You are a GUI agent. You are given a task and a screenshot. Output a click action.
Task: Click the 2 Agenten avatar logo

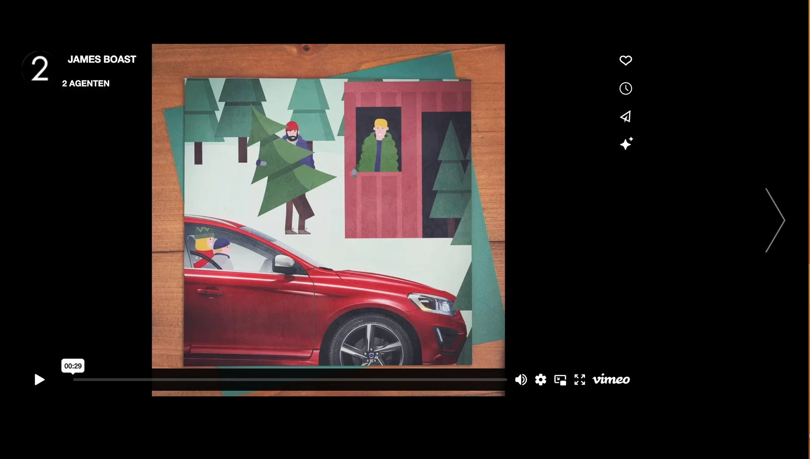coord(40,69)
